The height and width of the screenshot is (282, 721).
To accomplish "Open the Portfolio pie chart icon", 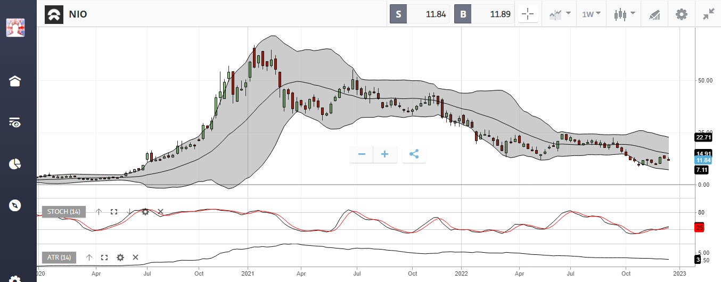I will tap(15, 164).
